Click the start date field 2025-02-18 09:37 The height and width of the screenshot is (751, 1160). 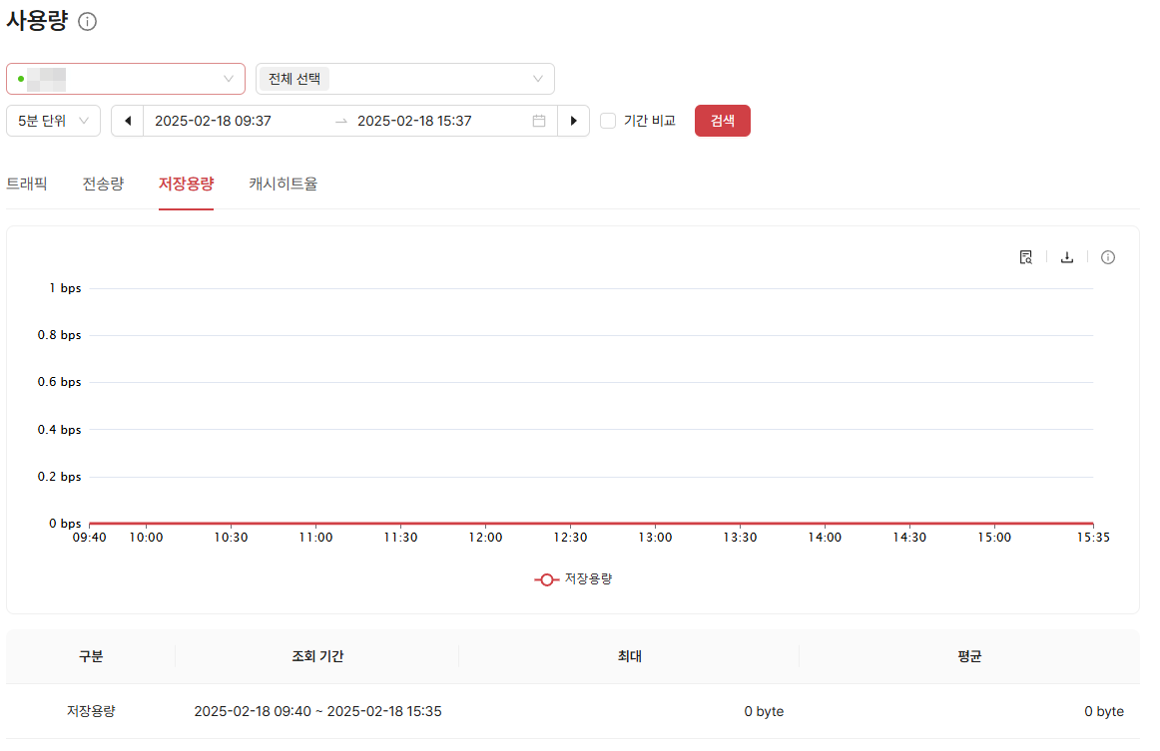tap(213, 121)
